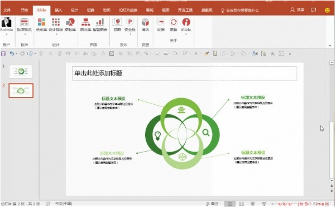Select the bottom-right 标题文本预设 heading
This screenshot has height=208, width=336.
pyautogui.click(x=253, y=153)
